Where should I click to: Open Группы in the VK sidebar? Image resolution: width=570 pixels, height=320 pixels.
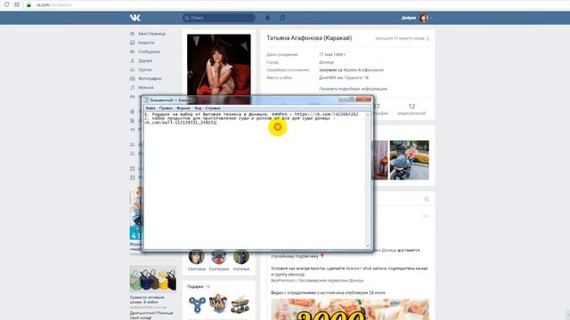click(x=145, y=69)
